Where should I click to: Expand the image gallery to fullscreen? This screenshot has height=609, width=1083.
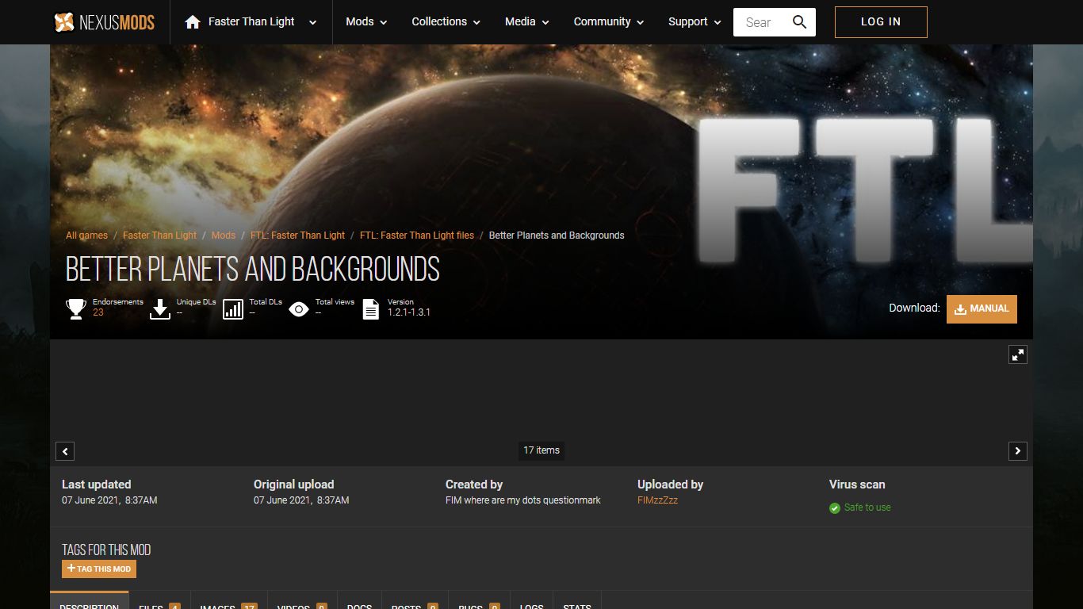[x=1018, y=354]
